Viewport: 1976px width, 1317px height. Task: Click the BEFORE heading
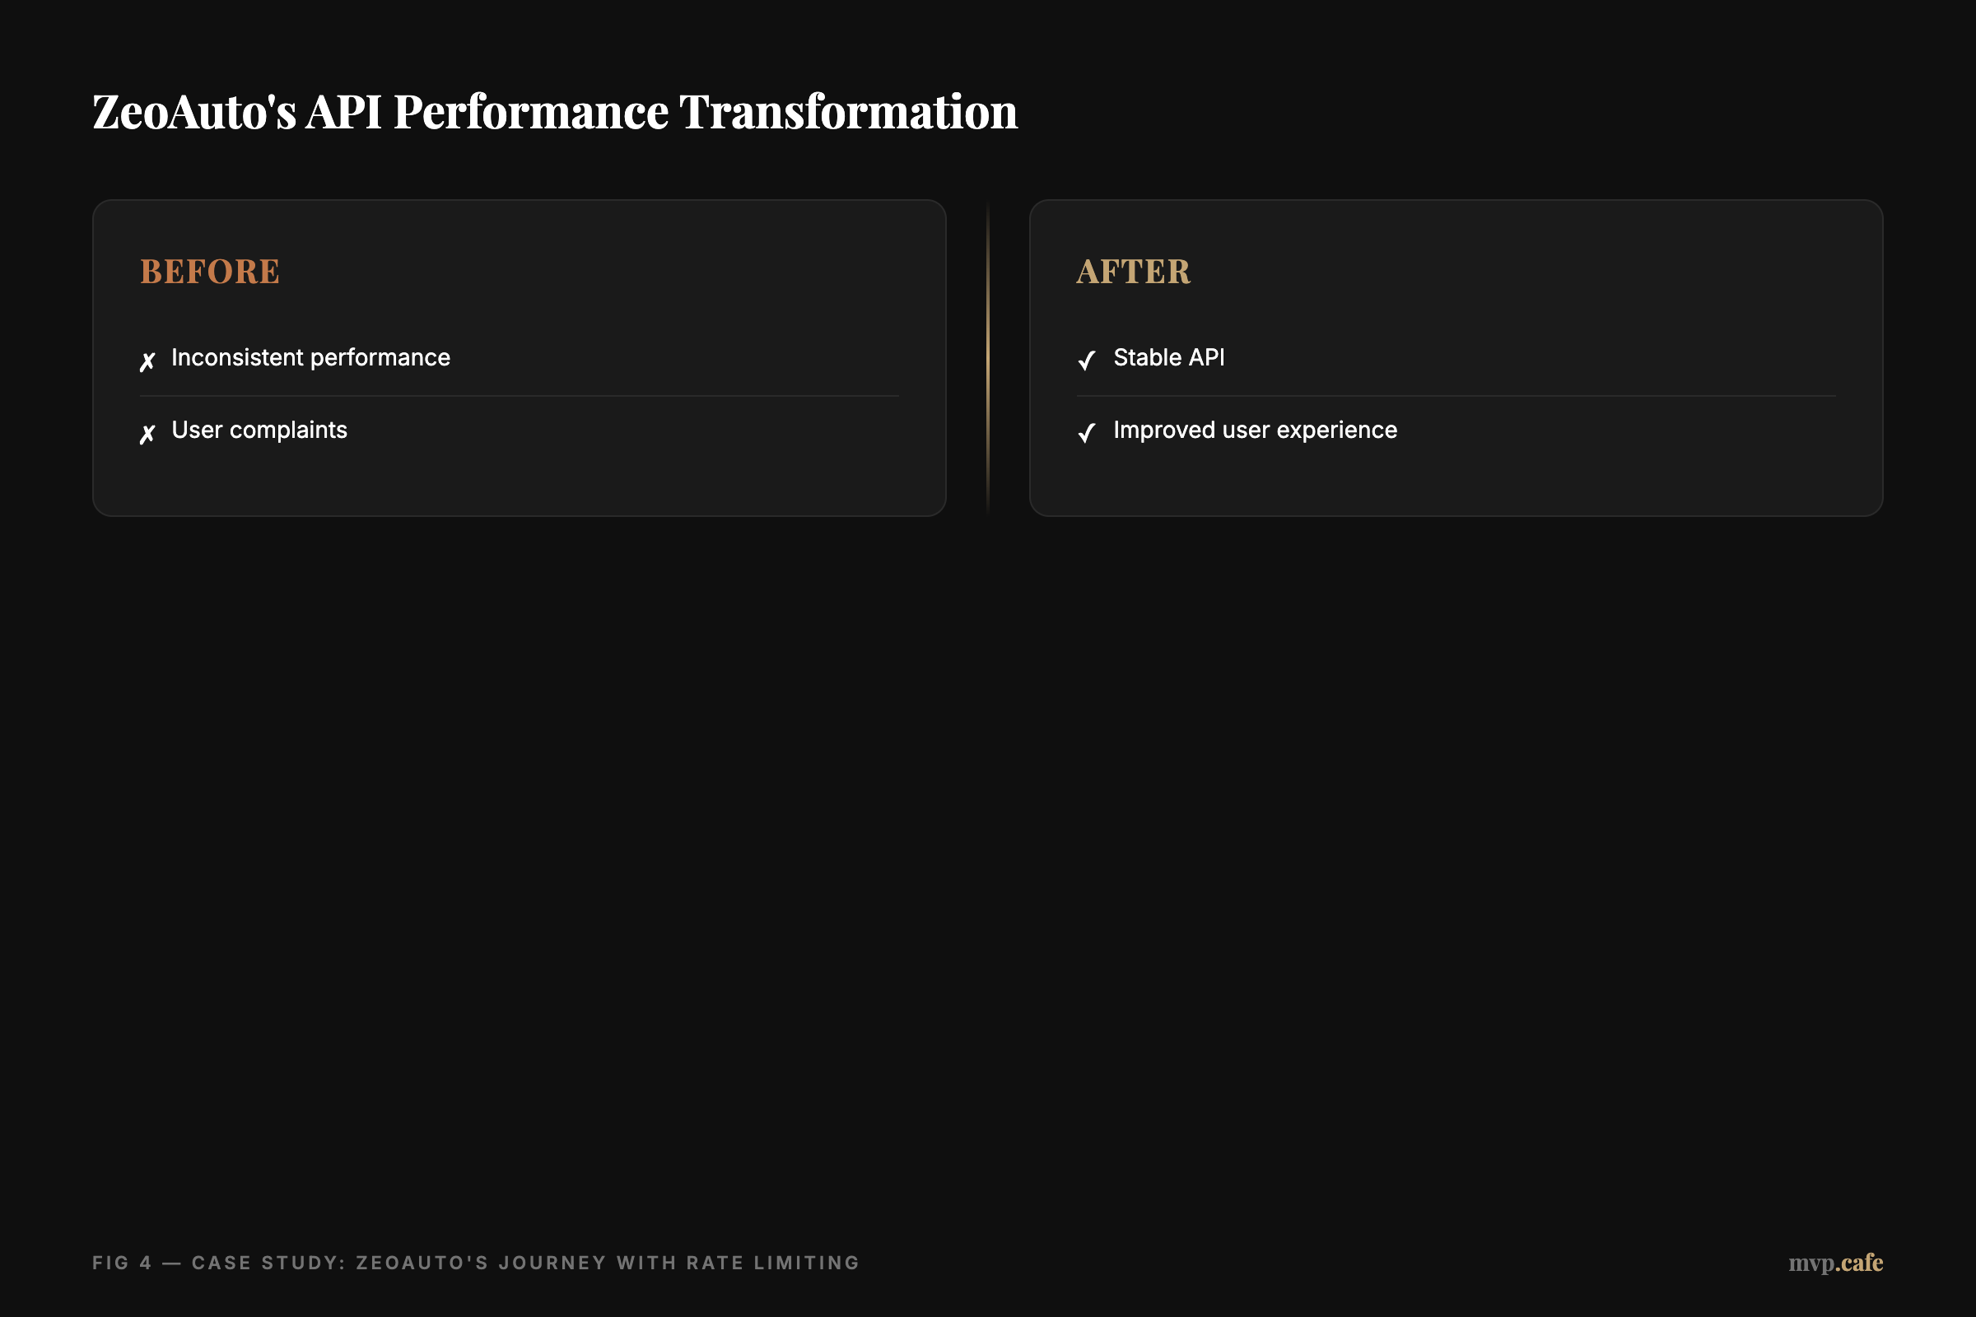point(210,272)
